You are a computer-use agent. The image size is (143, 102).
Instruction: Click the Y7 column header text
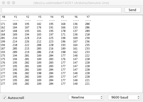point(88,17)
